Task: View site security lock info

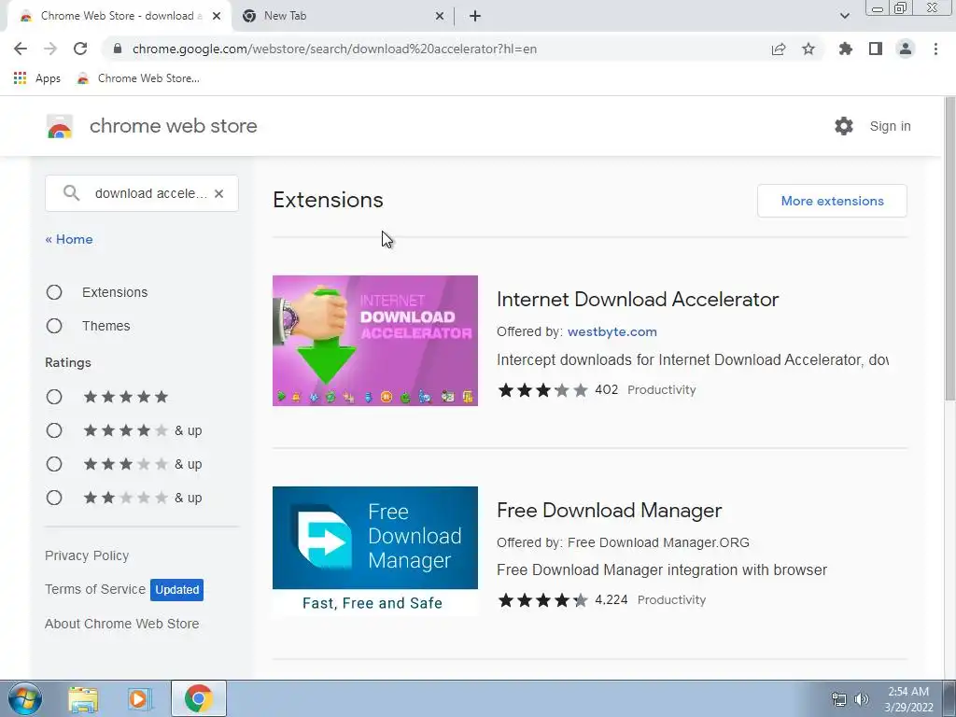Action: tap(118, 49)
